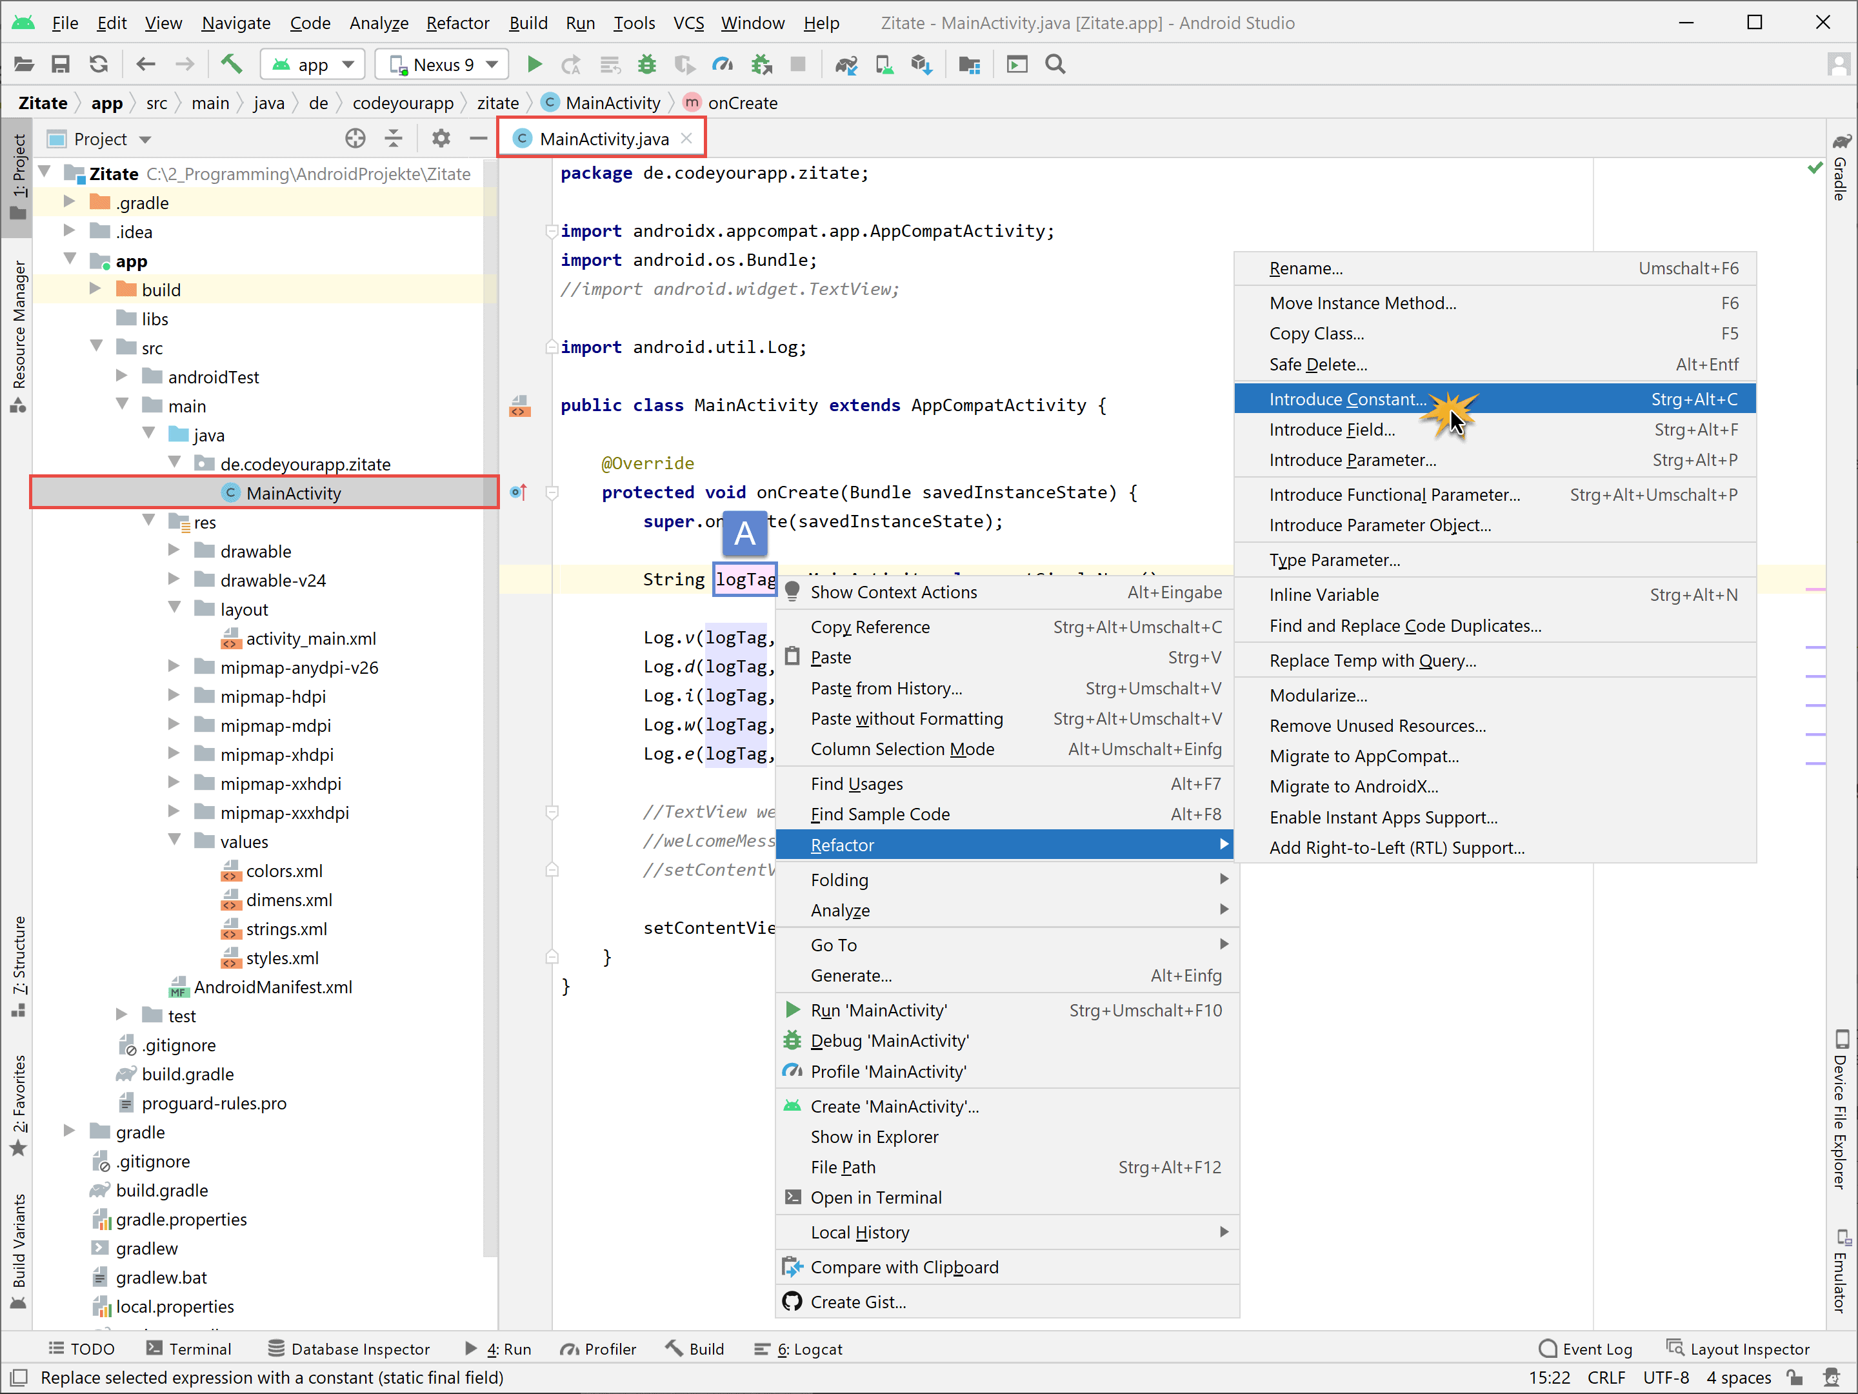
Task: Click the Back navigation arrow
Action: click(146, 65)
